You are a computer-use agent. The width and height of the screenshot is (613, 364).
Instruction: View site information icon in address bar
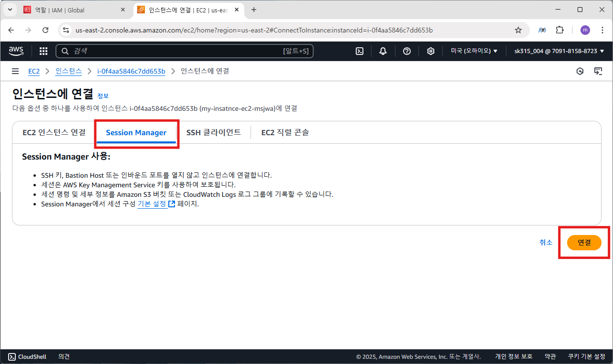point(66,30)
